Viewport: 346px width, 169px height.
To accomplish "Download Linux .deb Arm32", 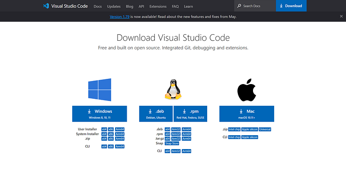I will click(176, 130).
